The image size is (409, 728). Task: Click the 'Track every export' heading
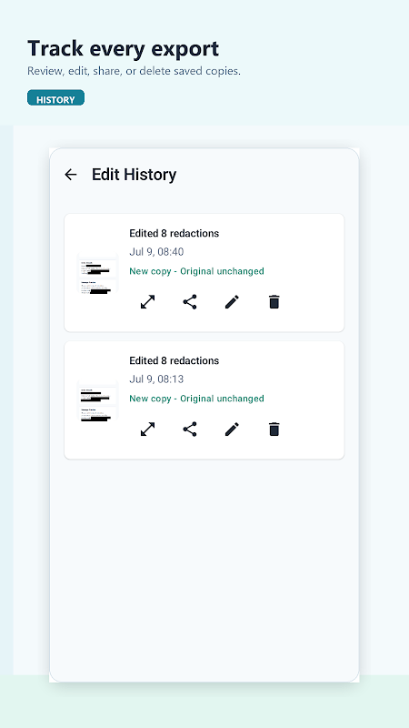(123, 48)
